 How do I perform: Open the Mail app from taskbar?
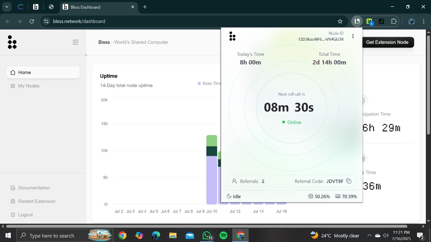pos(190,235)
